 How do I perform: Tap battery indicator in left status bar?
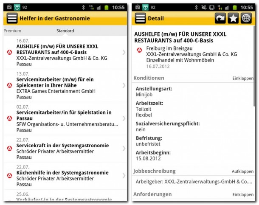(x=107, y=7)
